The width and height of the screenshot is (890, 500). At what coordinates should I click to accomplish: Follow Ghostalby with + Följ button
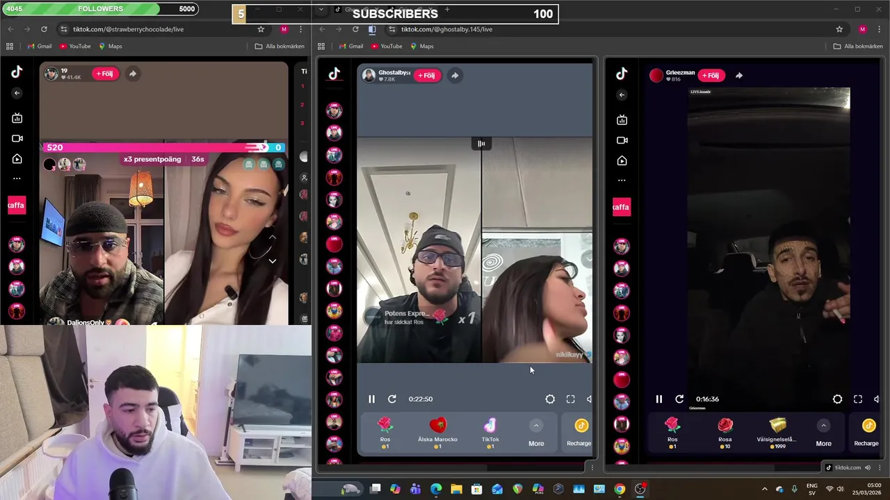point(427,76)
